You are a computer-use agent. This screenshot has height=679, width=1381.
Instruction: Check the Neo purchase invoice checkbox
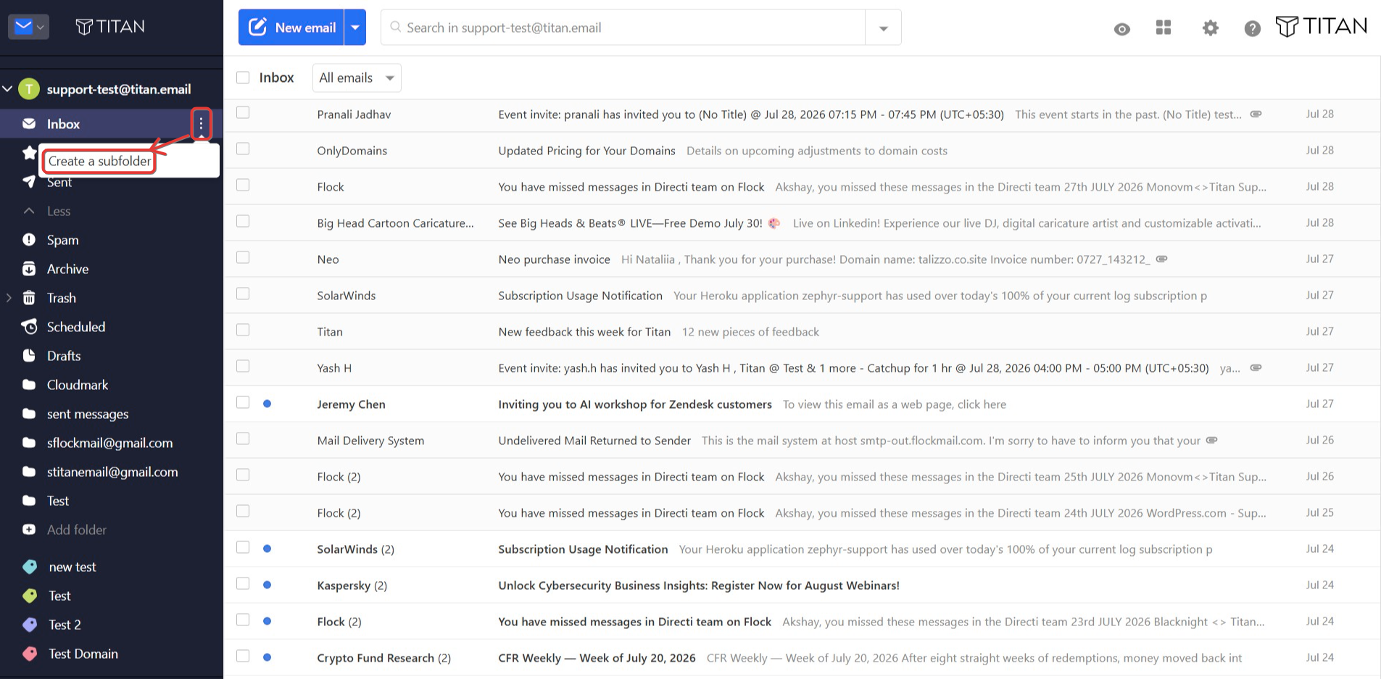(x=243, y=257)
